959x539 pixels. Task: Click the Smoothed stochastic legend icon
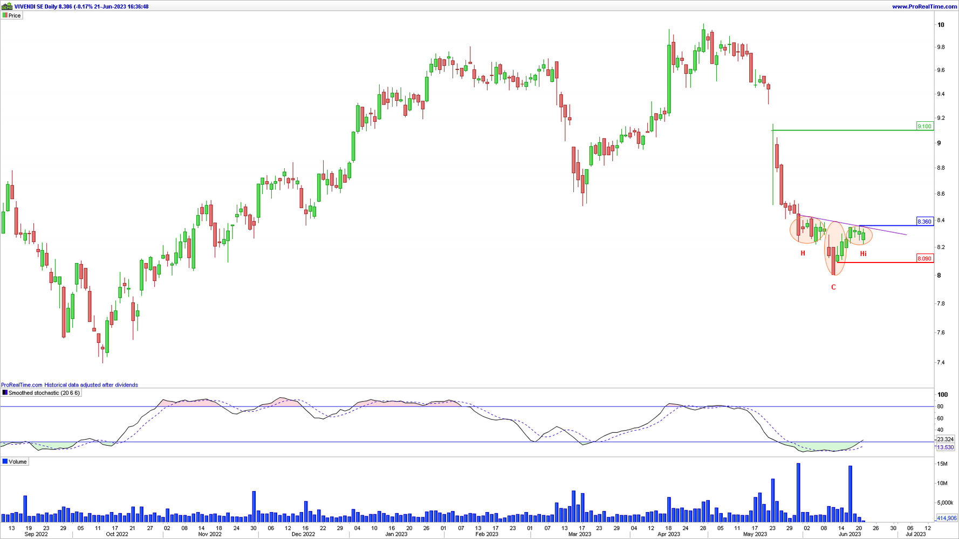click(x=5, y=393)
